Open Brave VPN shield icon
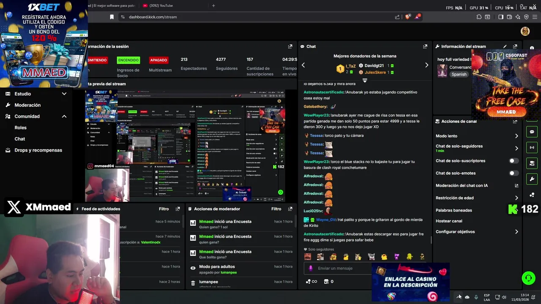541x304 pixels. pyautogui.click(x=526, y=17)
